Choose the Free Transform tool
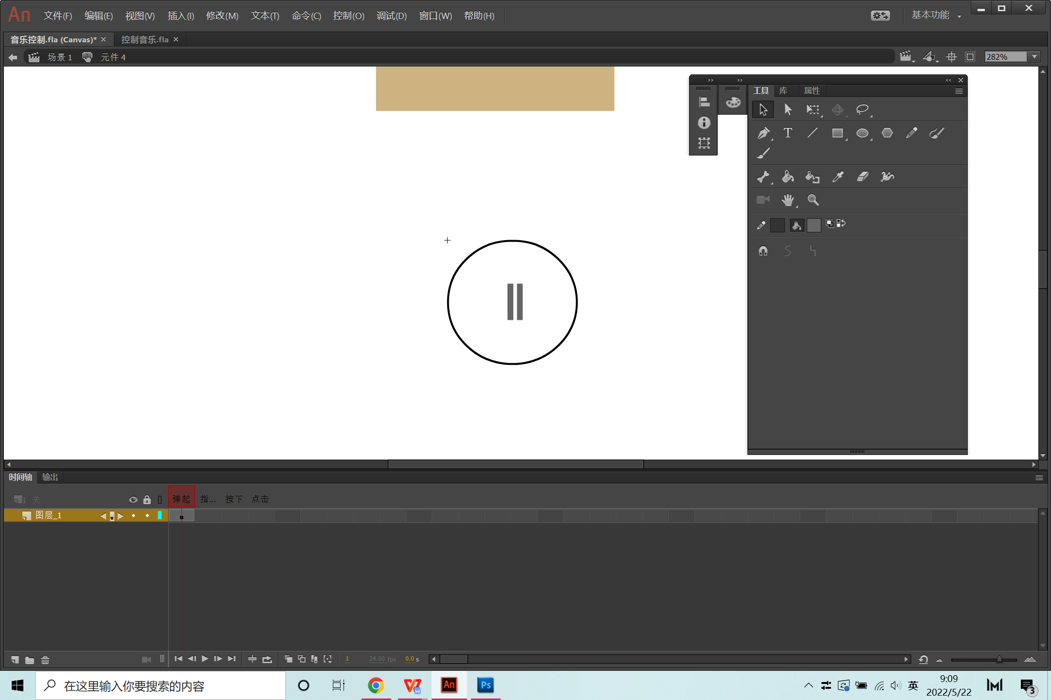This screenshot has height=700, width=1051. pyautogui.click(x=813, y=109)
